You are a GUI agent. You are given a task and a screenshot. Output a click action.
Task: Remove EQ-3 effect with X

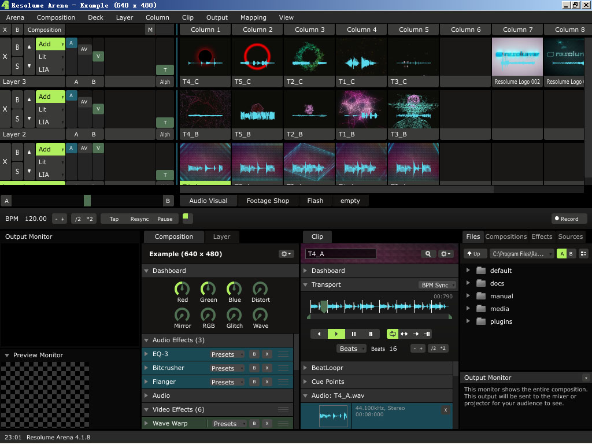tap(267, 354)
